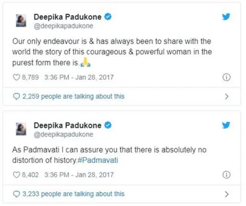Expand second tweet conversation with right chevron
Screen dimensions: 246x206
click(x=227, y=194)
